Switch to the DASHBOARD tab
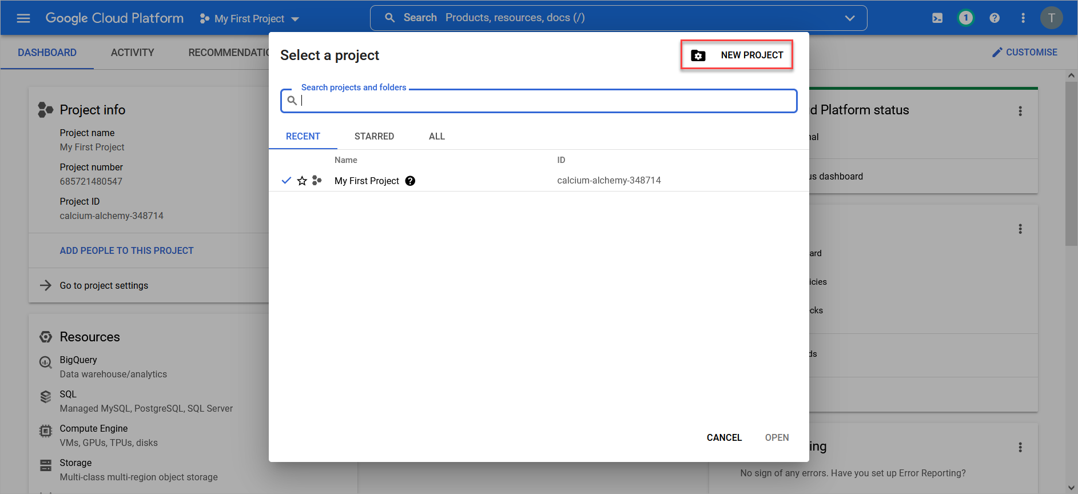 point(47,53)
